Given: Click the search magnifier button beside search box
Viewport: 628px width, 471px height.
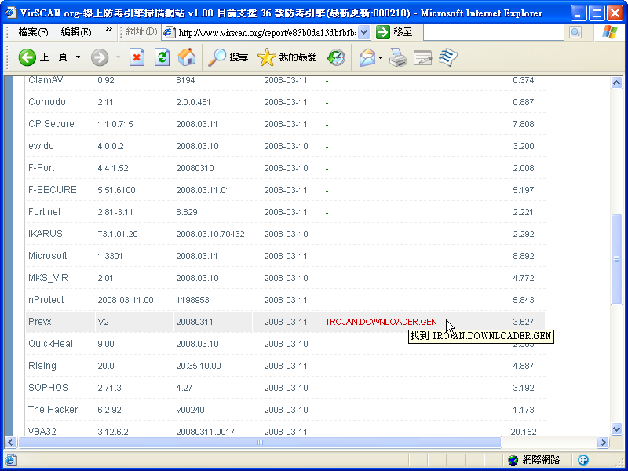Looking at the screenshot, I should 575,32.
